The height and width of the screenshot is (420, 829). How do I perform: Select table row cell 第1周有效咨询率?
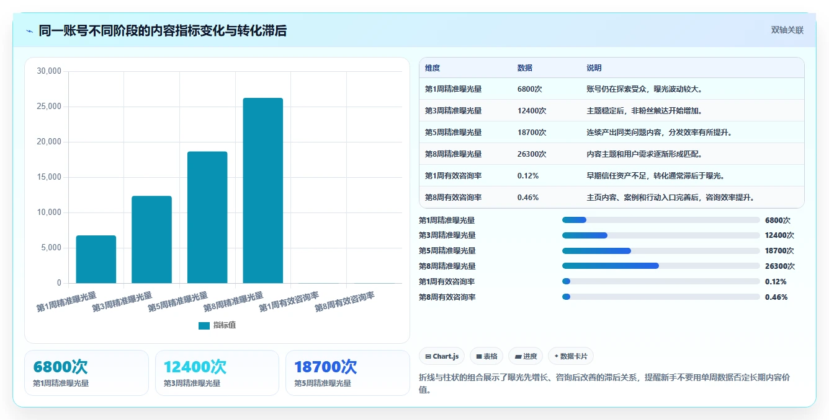tap(454, 176)
